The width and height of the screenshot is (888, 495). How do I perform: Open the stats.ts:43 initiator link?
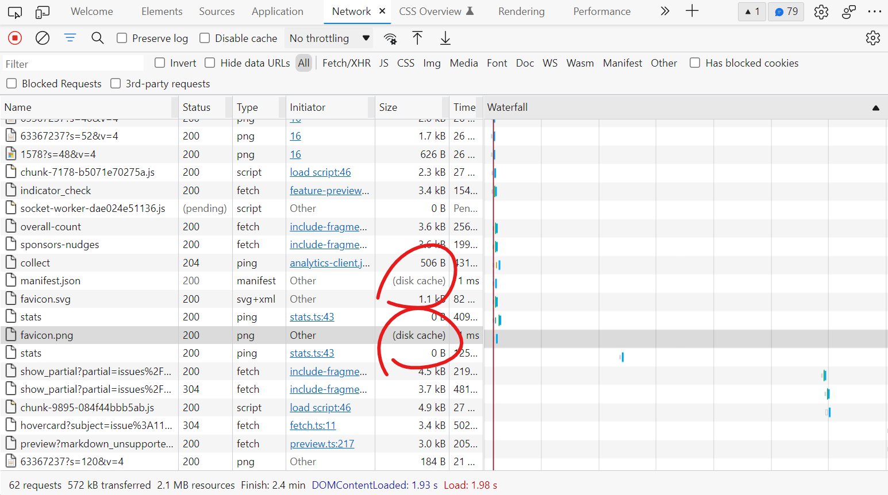(312, 316)
